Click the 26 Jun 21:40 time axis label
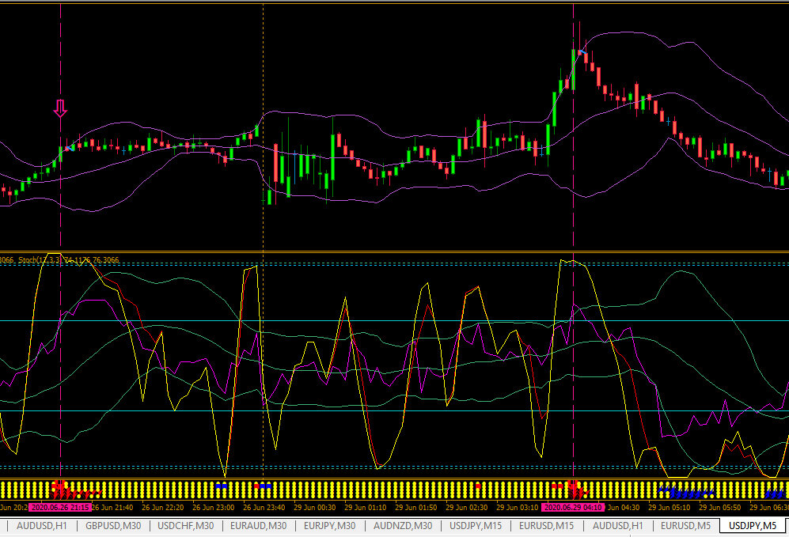Screen dimensions: 789x537 [112, 507]
